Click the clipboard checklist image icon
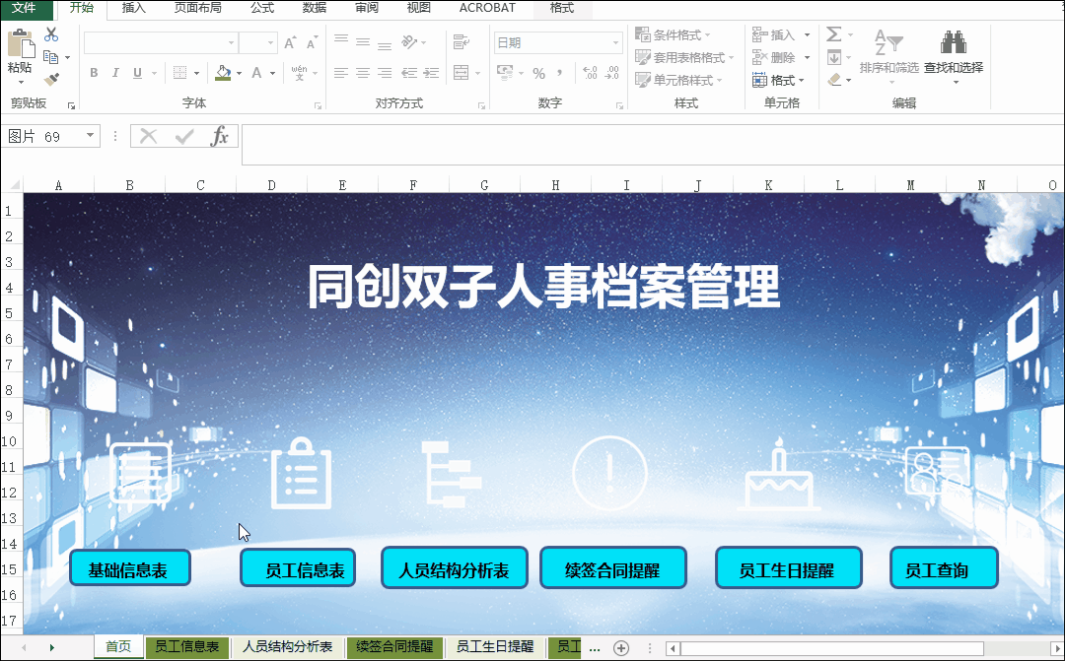The width and height of the screenshot is (1065, 661). [301, 475]
